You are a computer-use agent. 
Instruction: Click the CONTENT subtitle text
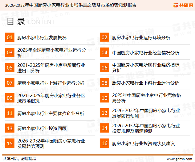(41, 22)
